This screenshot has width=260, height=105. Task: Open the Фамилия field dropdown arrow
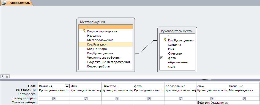coord(67,86)
